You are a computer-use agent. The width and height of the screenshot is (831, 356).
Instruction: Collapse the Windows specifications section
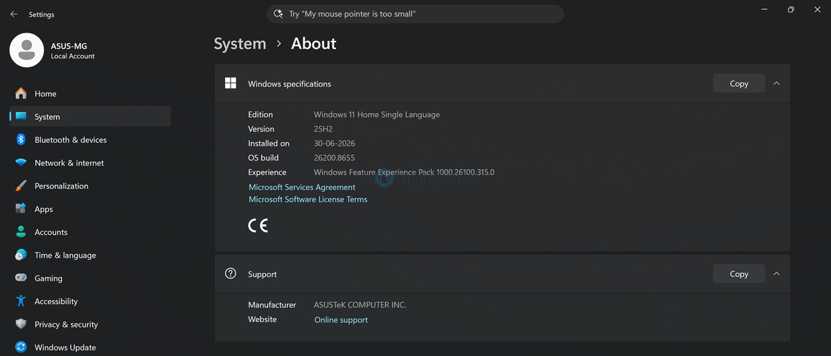click(x=776, y=83)
